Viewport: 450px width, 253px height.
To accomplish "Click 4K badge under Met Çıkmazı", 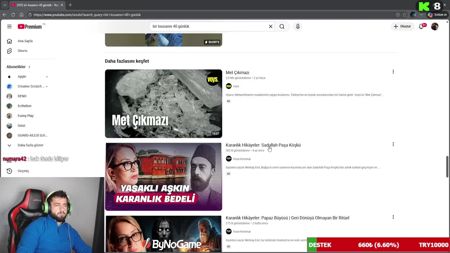I will tap(228, 101).
